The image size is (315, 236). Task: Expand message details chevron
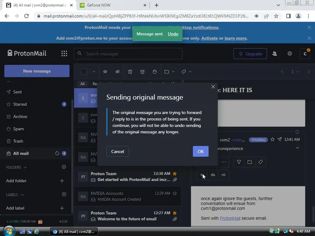[x=297, y=148]
